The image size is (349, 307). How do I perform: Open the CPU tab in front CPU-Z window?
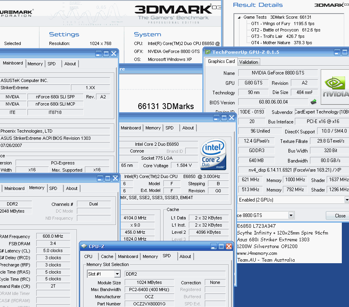[x=88, y=256]
